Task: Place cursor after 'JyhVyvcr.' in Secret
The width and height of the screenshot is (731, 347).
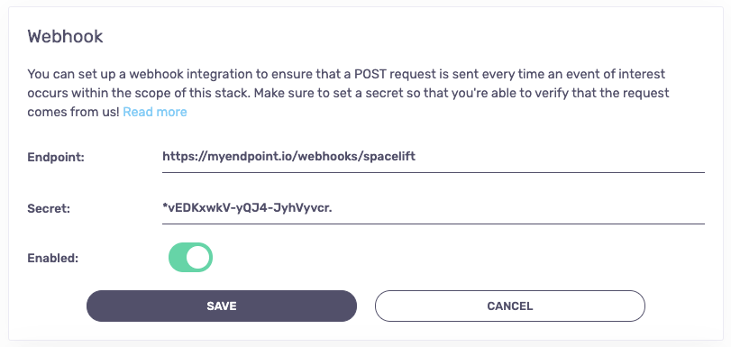Action: point(333,208)
